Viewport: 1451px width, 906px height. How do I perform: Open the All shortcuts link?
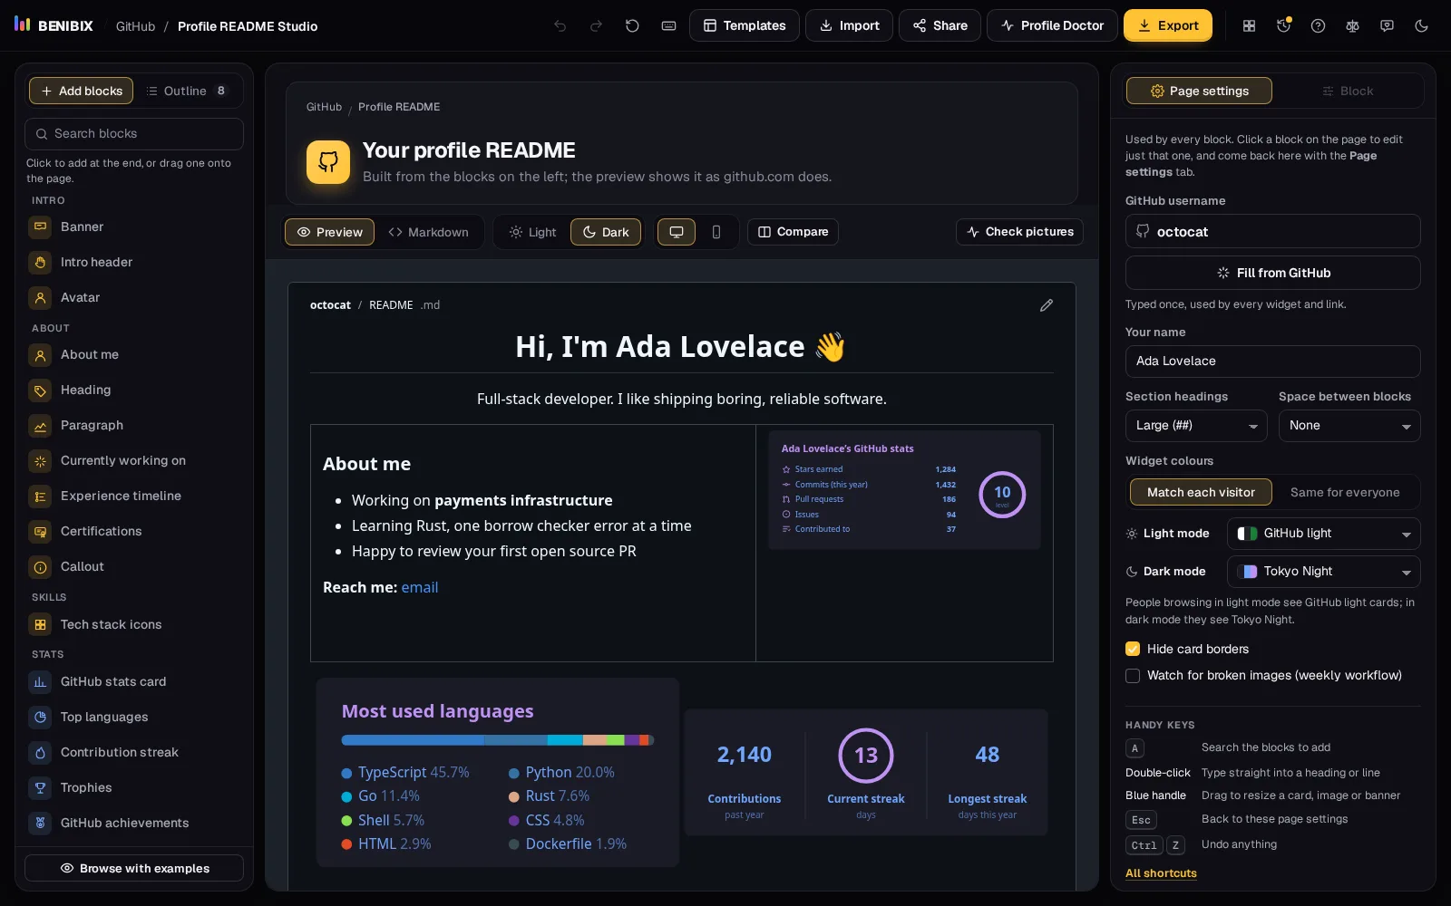[1161, 873]
